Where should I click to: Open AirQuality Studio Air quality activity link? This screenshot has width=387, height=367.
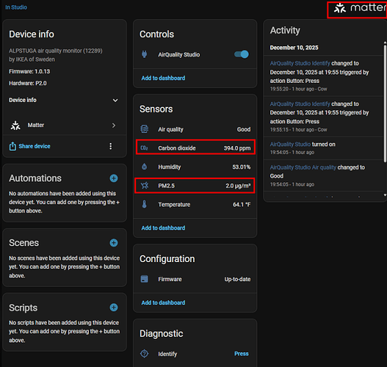[303, 167]
